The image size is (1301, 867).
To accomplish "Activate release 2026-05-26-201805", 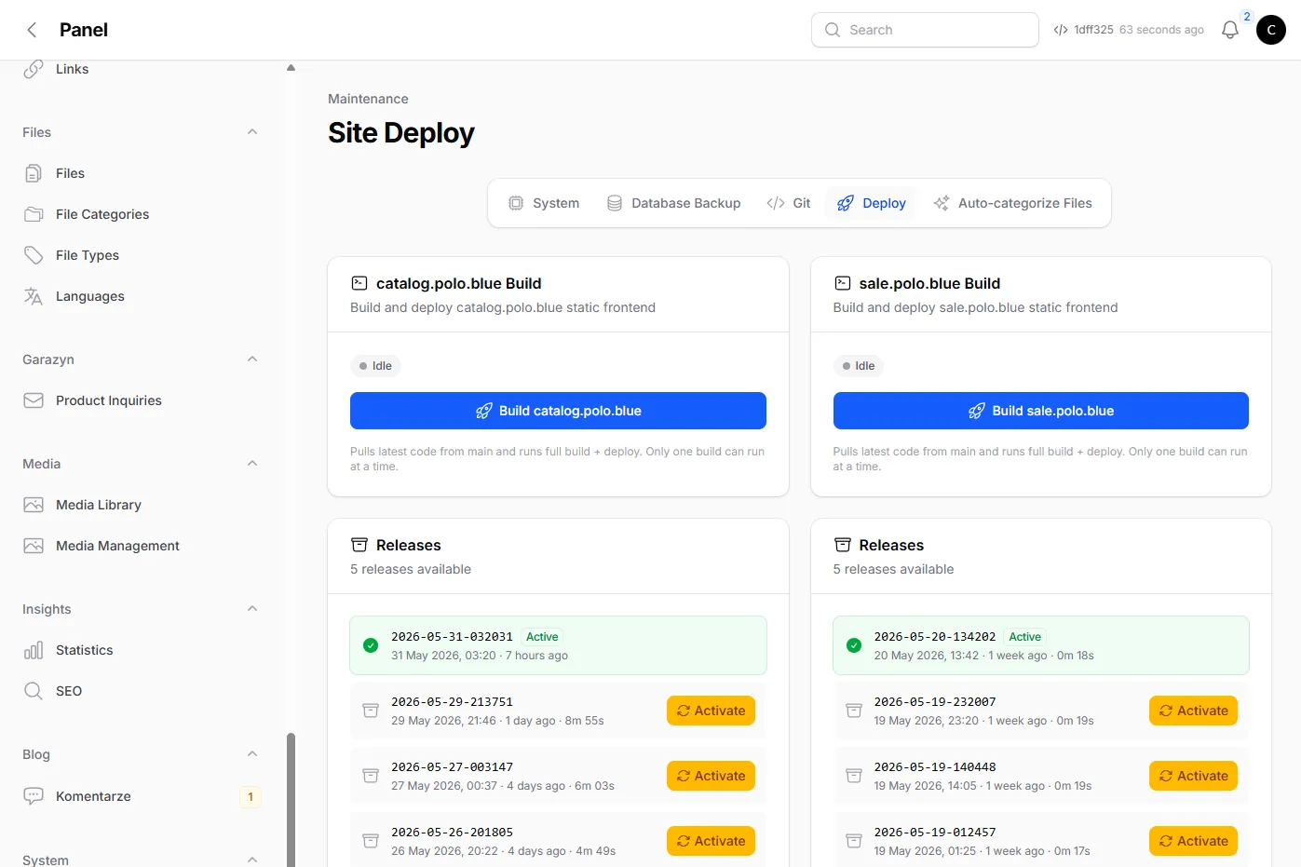I will (x=711, y=841).
